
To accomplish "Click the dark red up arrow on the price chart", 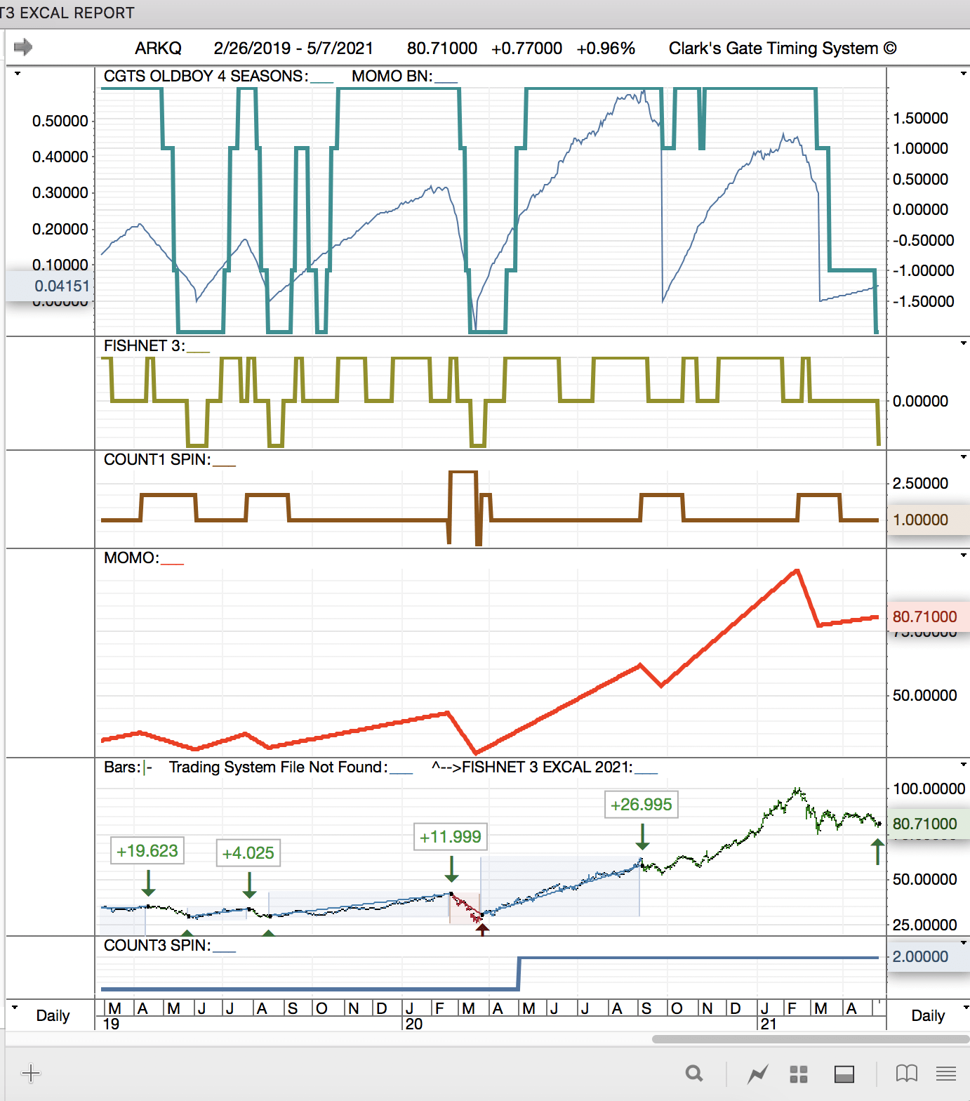I will [482, 930].
